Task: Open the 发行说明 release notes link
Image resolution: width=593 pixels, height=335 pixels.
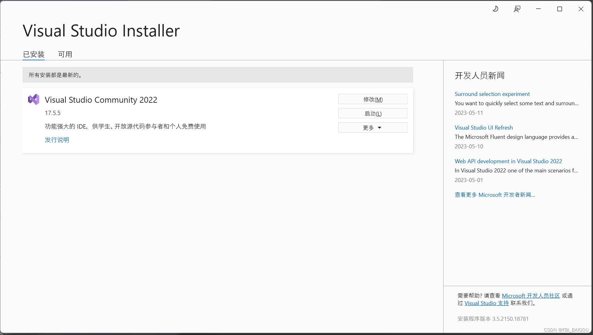Action: (57, 139)
